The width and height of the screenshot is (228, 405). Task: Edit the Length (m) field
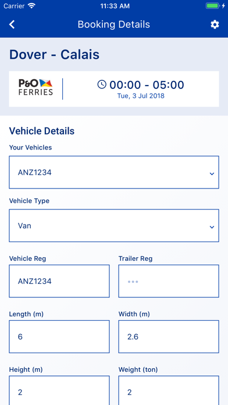click(59, 336)
